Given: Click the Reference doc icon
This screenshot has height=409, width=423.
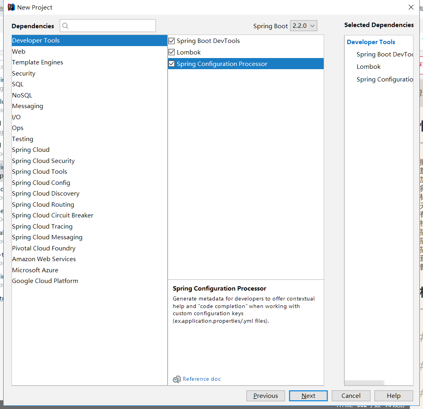Looking at the screenshot, I should (177, 379).
